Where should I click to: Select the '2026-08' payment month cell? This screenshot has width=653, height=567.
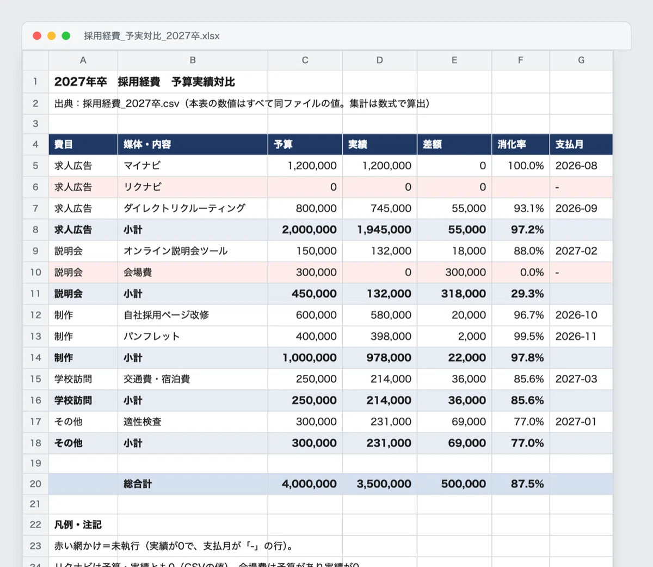(581, 166)
